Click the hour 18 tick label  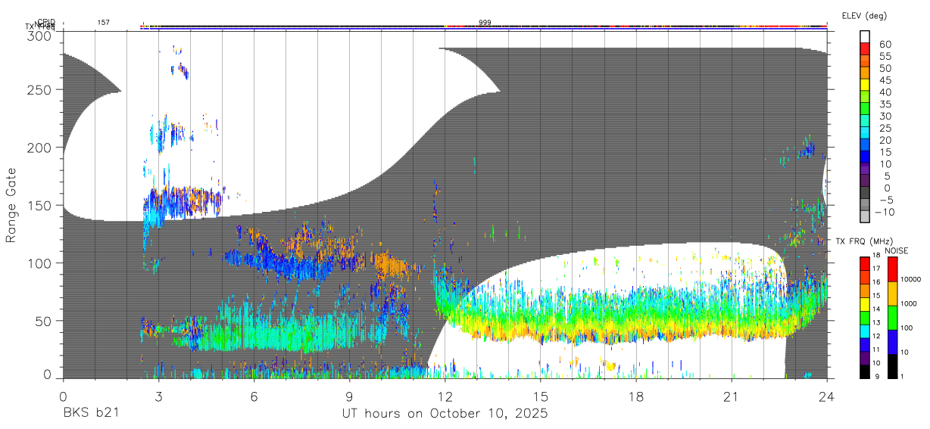click(636, 396)
